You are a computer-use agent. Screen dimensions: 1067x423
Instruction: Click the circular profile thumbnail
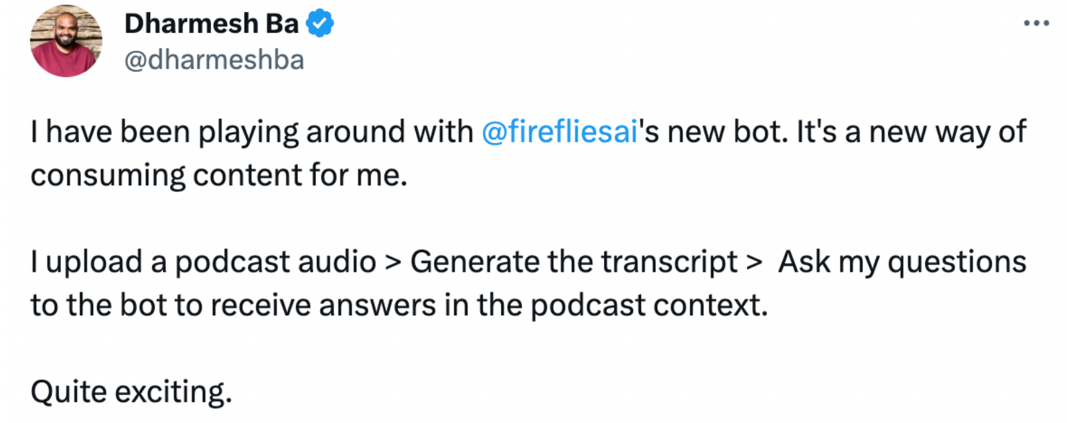(66, 40)
